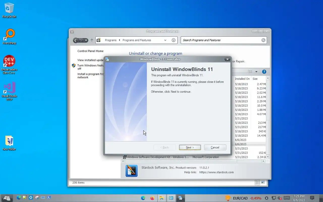
Task: Open Control Panel Home link
Action: click(90, 51)
